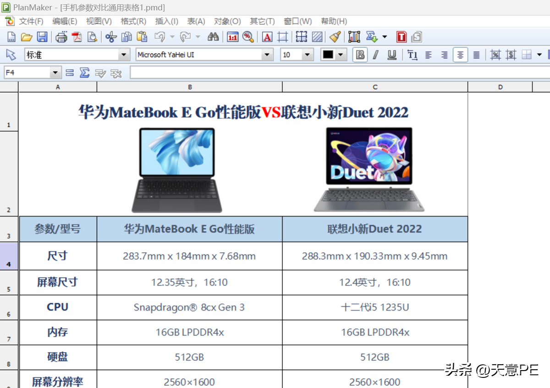
Task: Click the AutoSum sigma toolbar icon
Action: (x=371, y=37)
